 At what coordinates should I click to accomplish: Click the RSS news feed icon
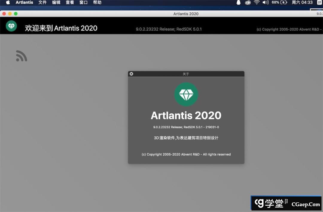pos(22,56)
